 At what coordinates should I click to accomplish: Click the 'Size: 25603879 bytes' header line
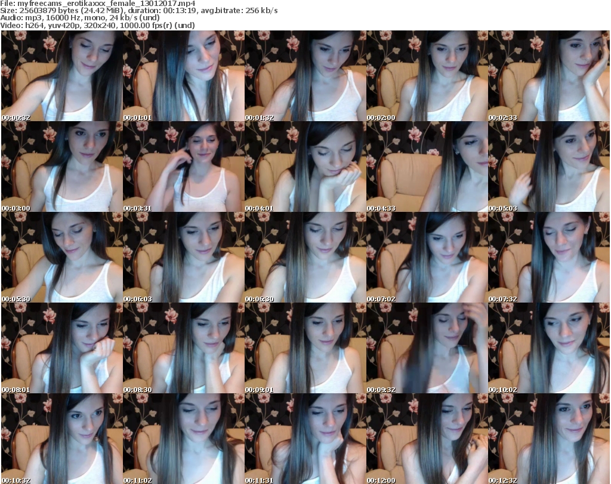138,11
